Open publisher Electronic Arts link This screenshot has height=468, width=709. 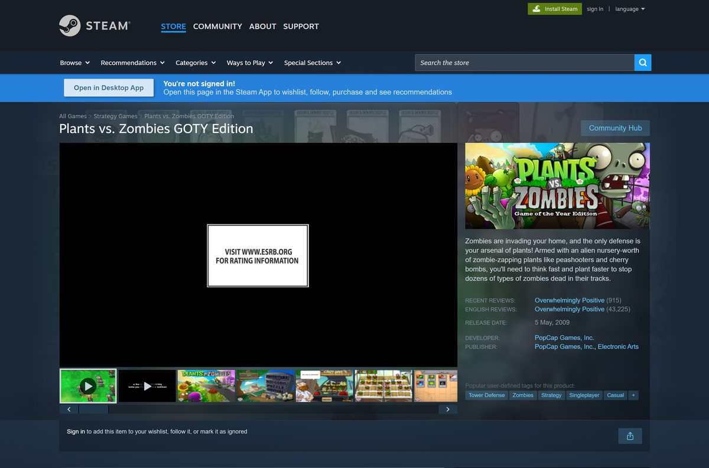click(618, 347)
